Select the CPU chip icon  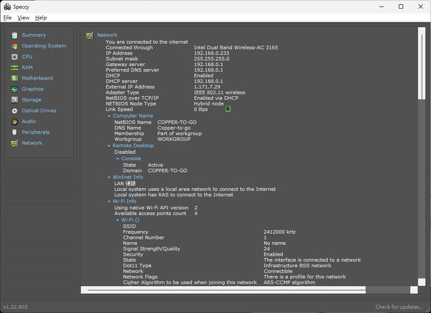14,57
